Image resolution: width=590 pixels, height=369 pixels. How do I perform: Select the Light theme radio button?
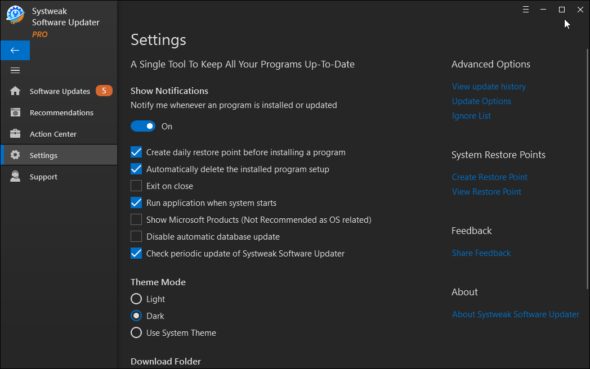[136, 299]
